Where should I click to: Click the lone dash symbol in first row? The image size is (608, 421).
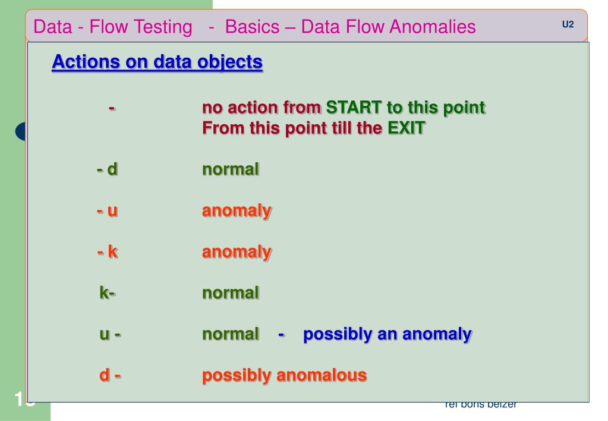[112, 108]
